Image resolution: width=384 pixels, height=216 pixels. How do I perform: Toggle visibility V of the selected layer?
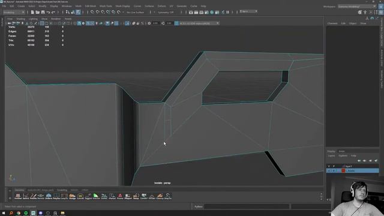point(329,170)
